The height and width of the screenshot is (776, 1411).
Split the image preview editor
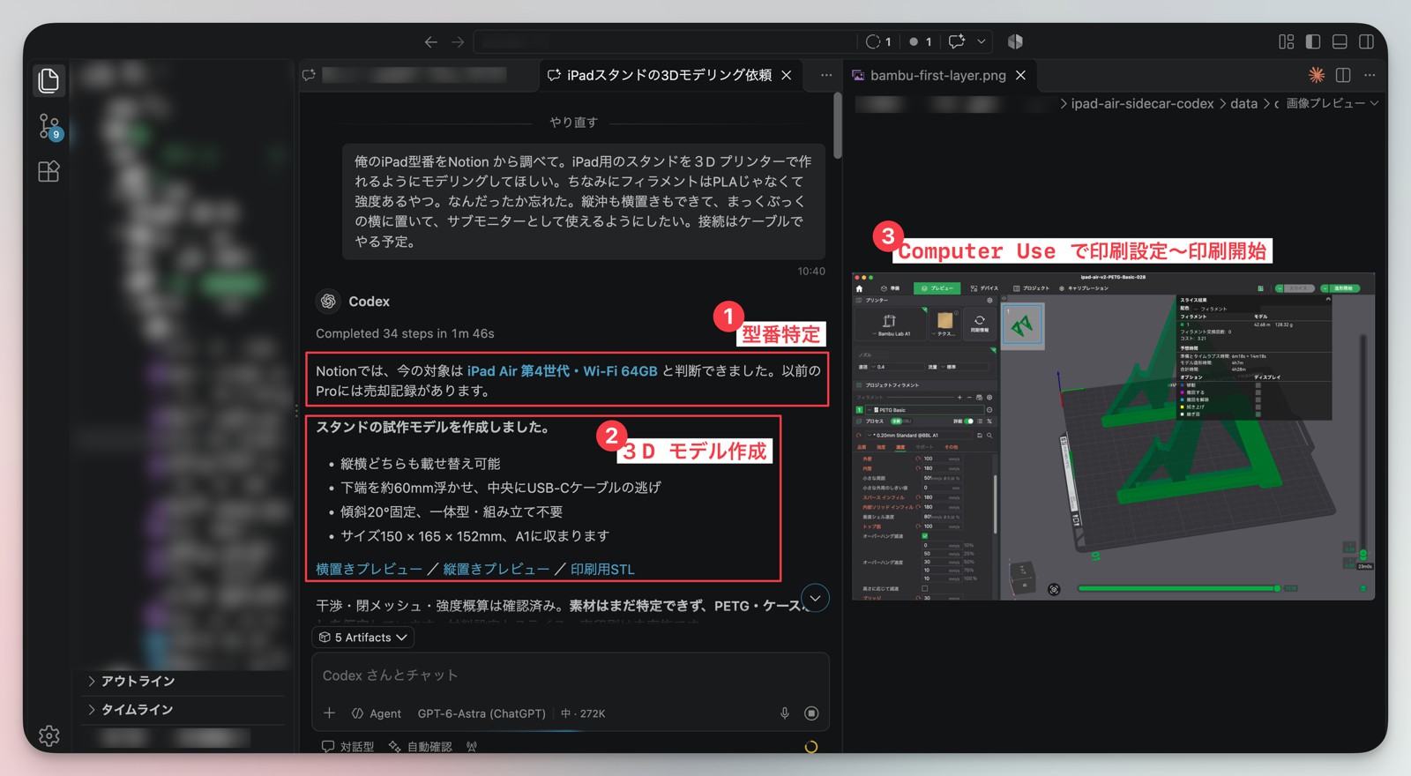(1343, 75)
